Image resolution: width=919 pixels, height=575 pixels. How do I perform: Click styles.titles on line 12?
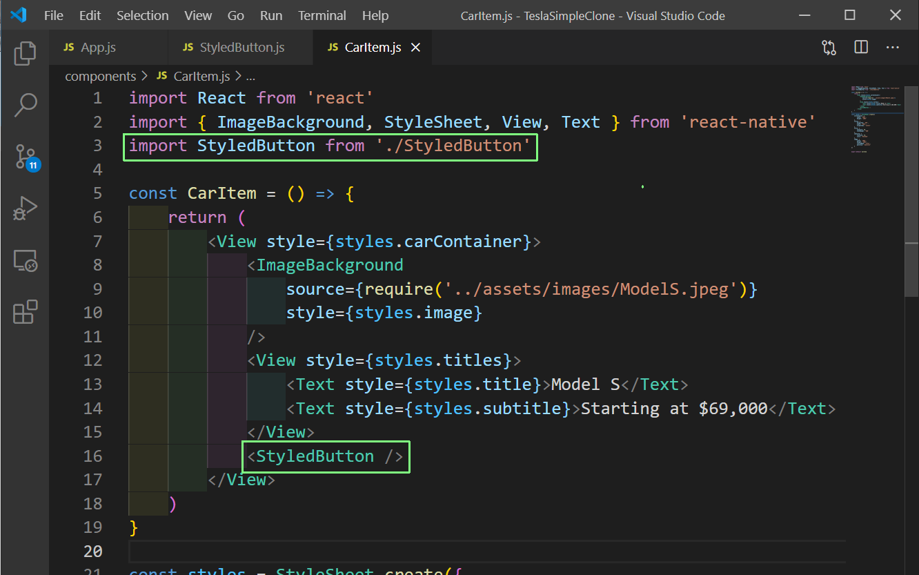tap(438, 360)
